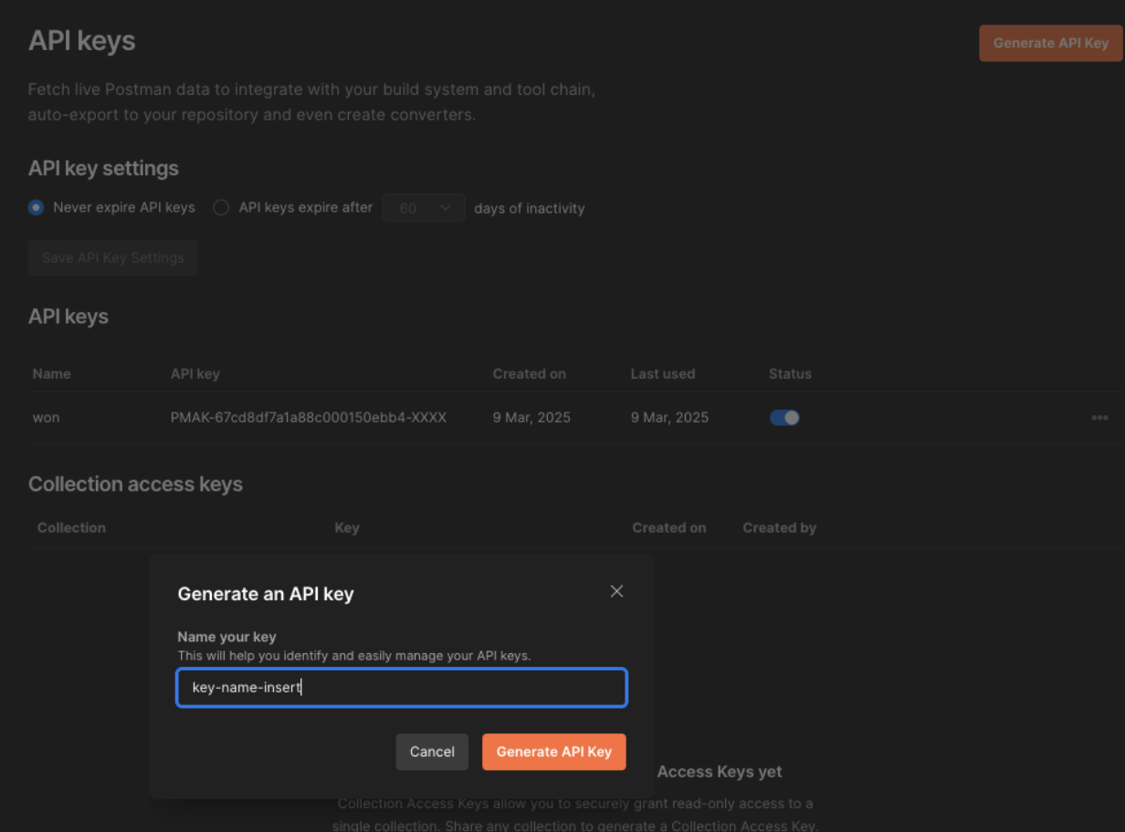Click the dialog's orange Generate API Key button

(554, 752)
